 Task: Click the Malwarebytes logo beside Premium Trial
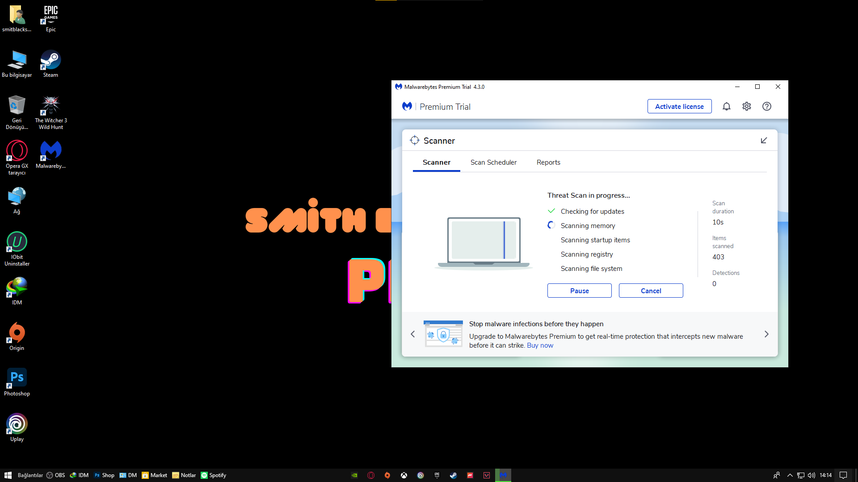click(407, 106)
